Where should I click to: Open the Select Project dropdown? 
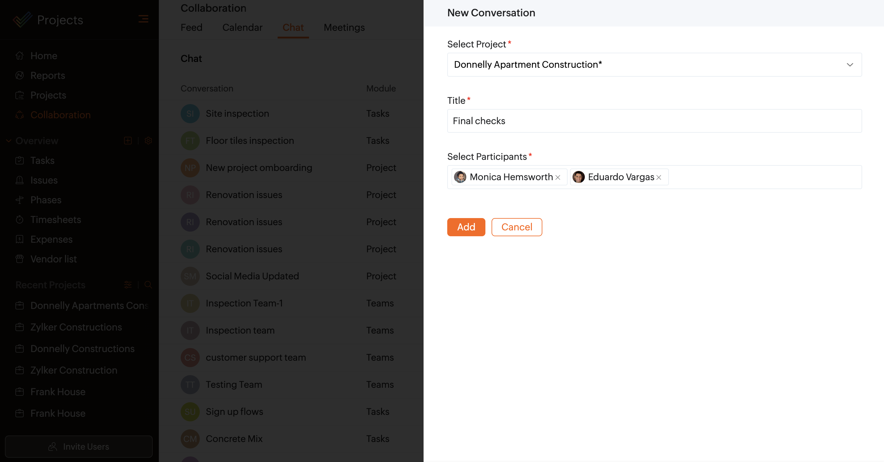click(x=654, y=65)
